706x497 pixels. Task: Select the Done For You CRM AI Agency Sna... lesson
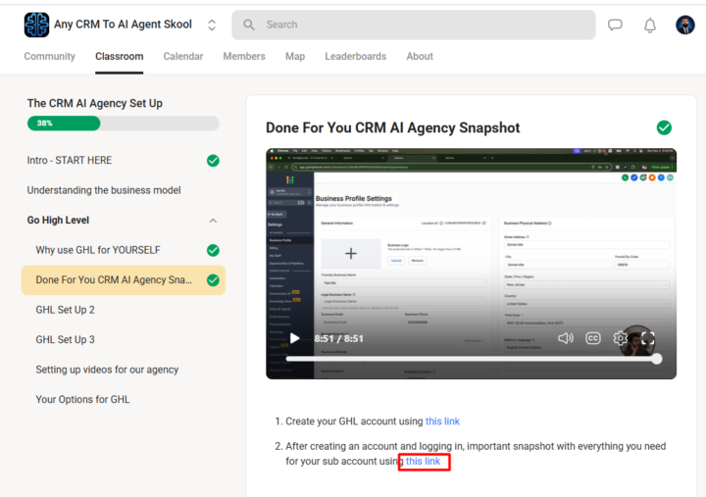(x=123, y=280)
